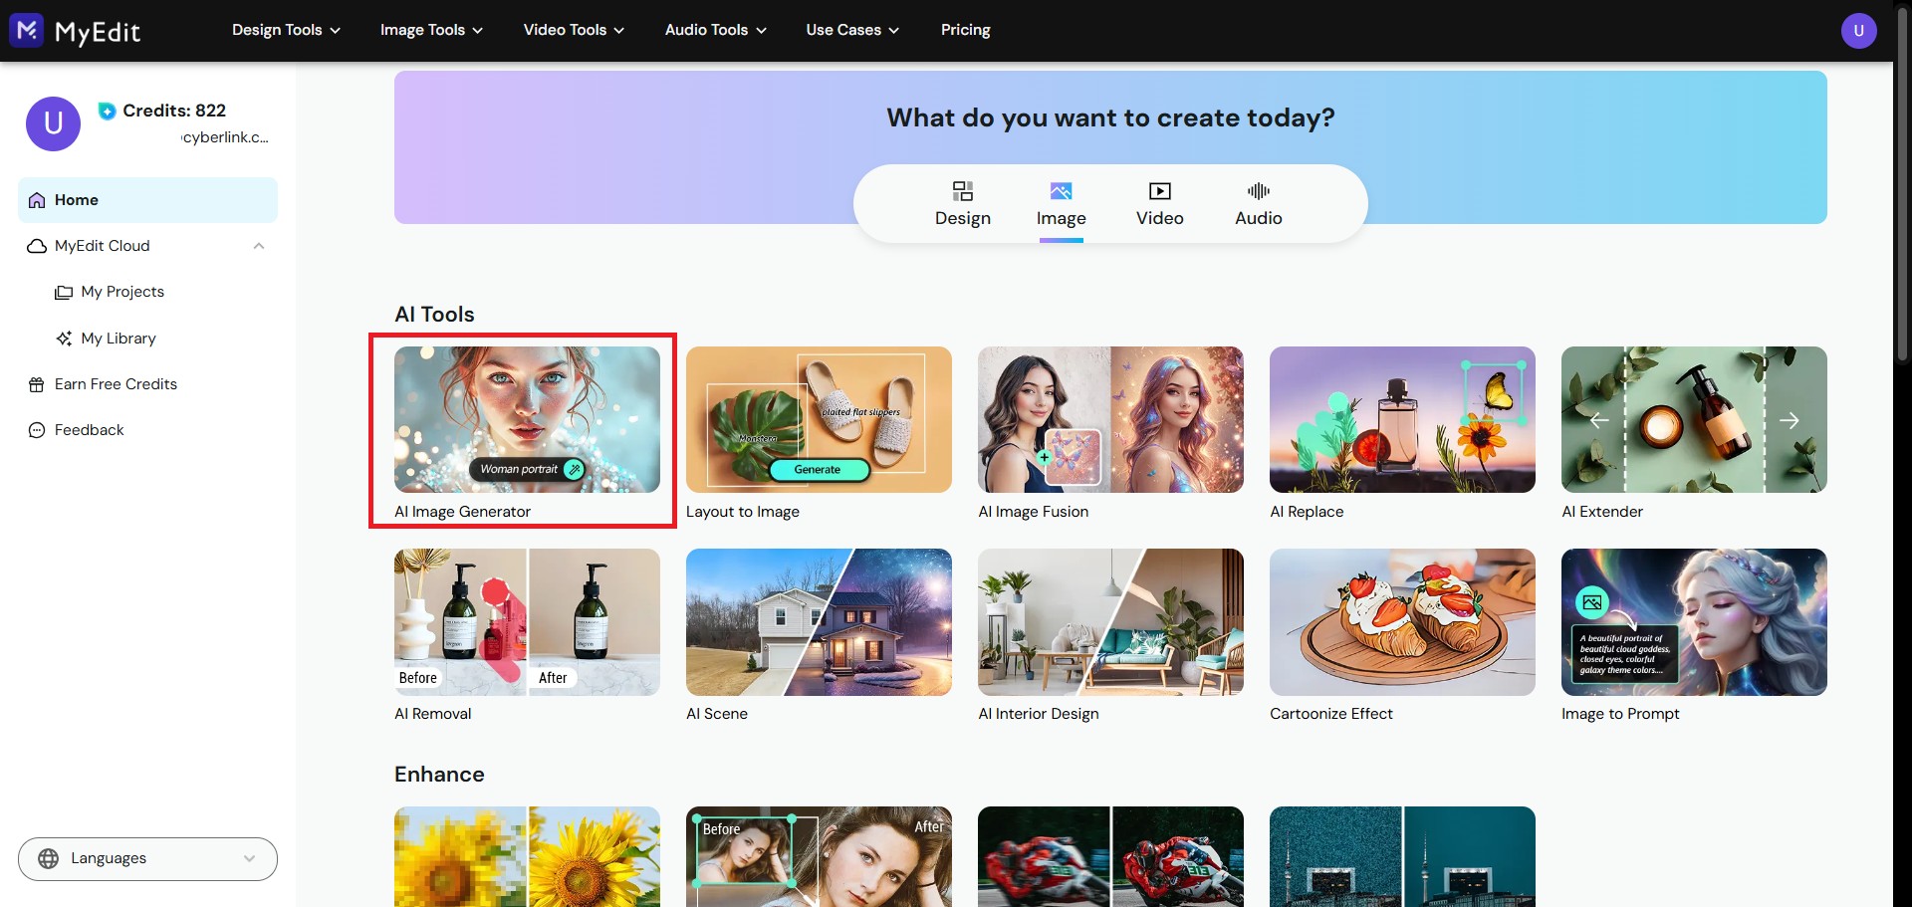Screen dimensions: 1912x907
Task: Open the Image Tools dropdown menu
Action: click(x=431, y=30)
